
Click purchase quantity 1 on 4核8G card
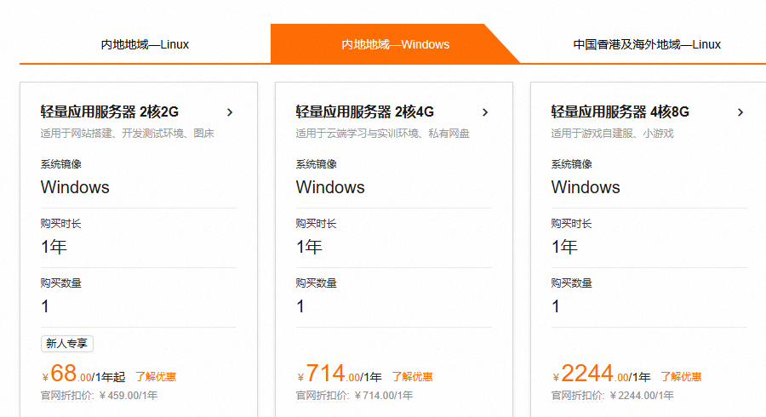(x=556, y=306)
